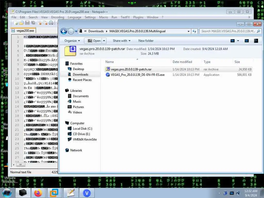Select vegas.pro.20.0.0.139-patch.rar file
Screen dimensions: 264x198
point(178,69)
